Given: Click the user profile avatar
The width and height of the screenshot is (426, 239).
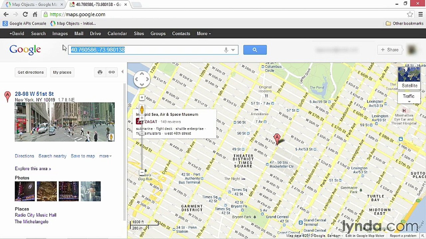Looking at the screenshot, I should coord(412,50).
